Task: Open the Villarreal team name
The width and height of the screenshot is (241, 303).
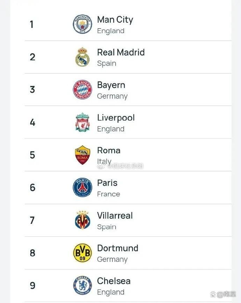Action: point(115,215)
